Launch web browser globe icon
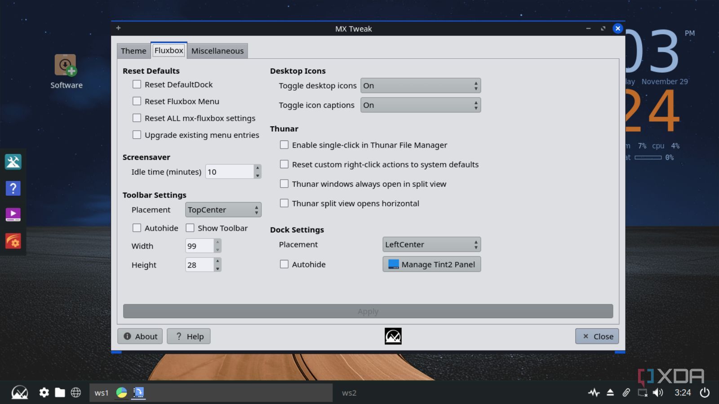Screen dimensions: 719x404 (x=76, y=393)
